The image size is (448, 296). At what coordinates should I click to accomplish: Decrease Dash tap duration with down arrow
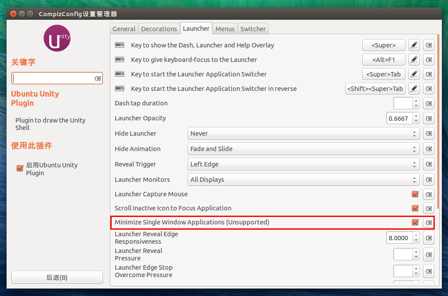(x=416, y=106)
